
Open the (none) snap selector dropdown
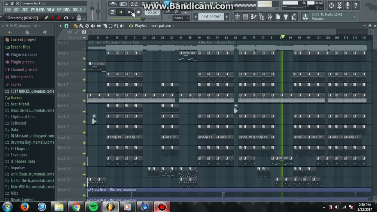[181, 18]
